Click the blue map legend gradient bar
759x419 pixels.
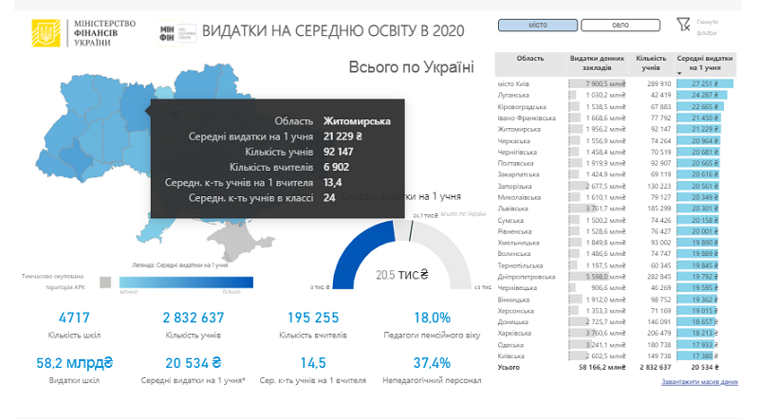pos(186,282)
